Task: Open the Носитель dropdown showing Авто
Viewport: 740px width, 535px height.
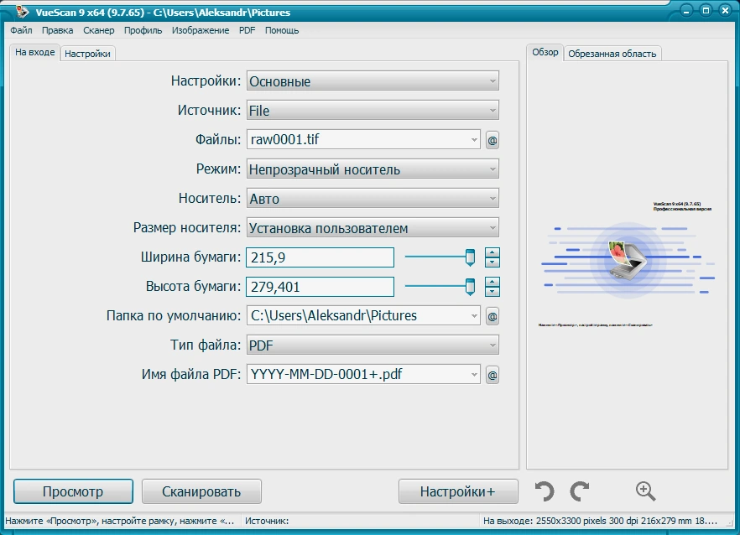Action: tap(373, 198)
